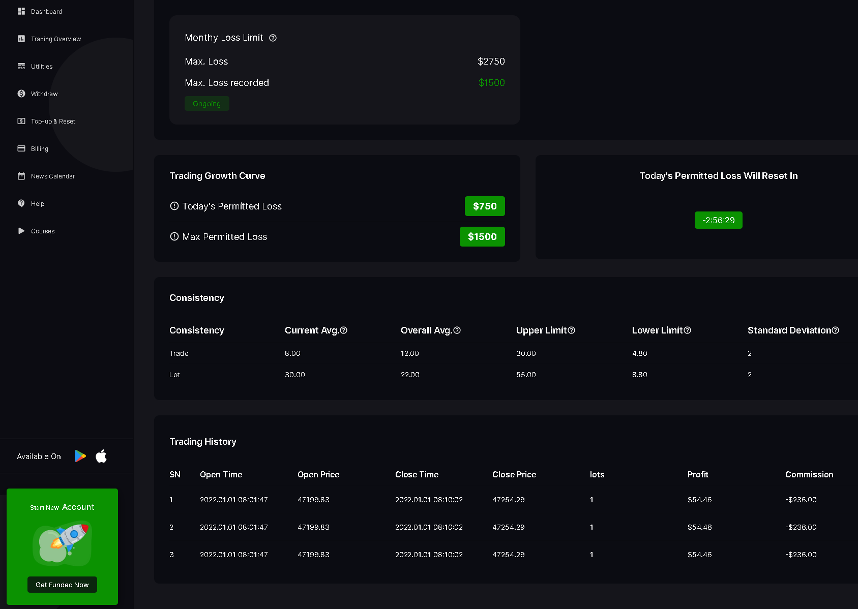Open the Dashboard menu item
This screenshot has height=609, width=858.
tap(46, 12)
